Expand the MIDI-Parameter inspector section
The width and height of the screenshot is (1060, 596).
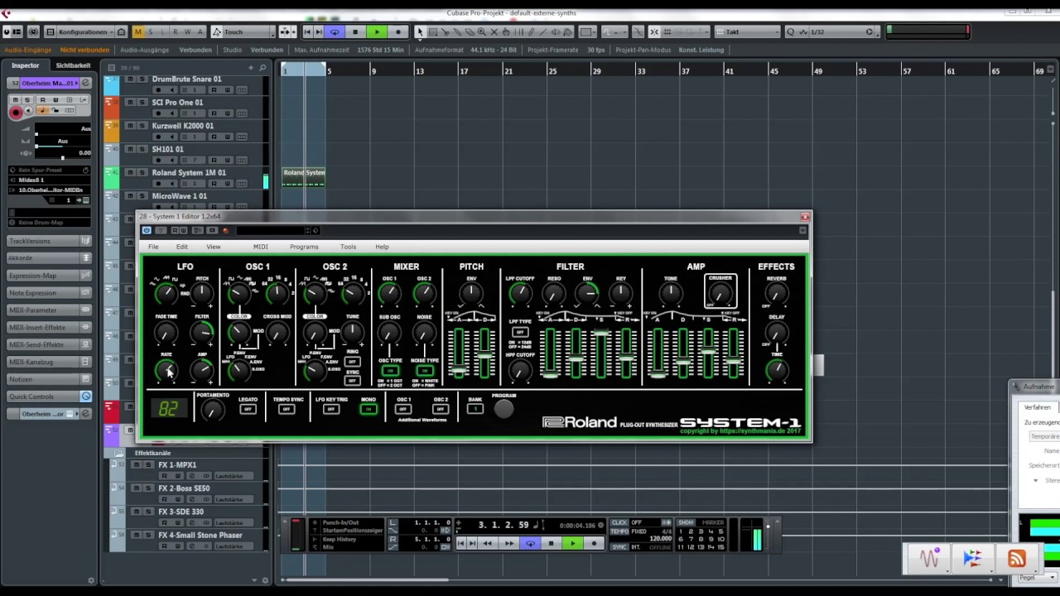(49, 310)
